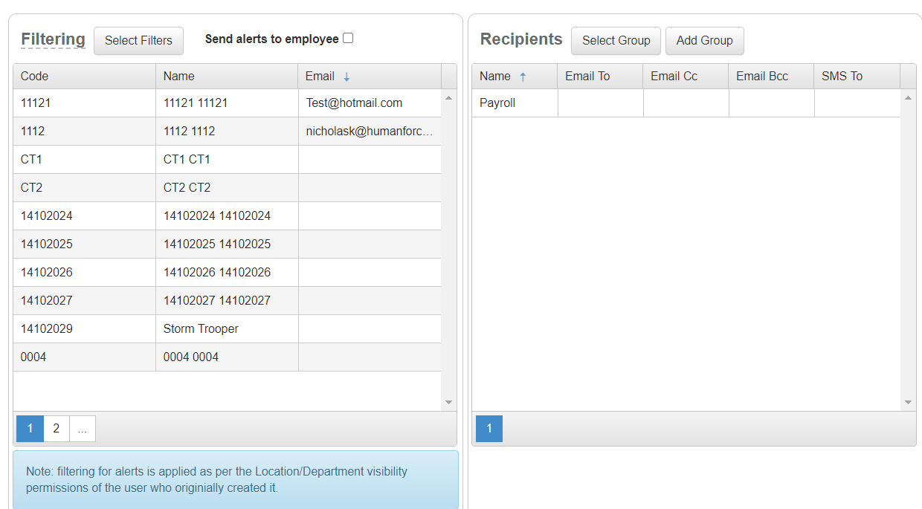The width and height of the screenshot is (922, 509).
Task: Enable Send alerts to employee checkbox
Action: pyautogui.click(x=348, y=38)
